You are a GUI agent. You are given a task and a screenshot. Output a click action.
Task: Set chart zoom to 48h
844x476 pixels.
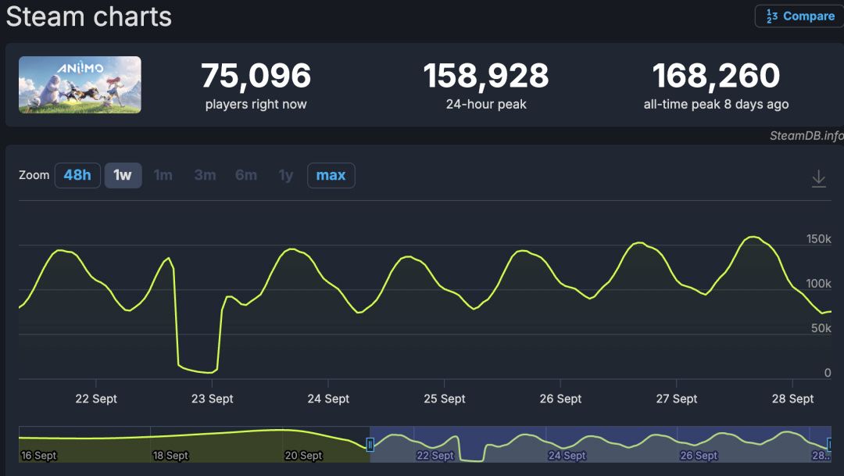[x=77, y=175]
